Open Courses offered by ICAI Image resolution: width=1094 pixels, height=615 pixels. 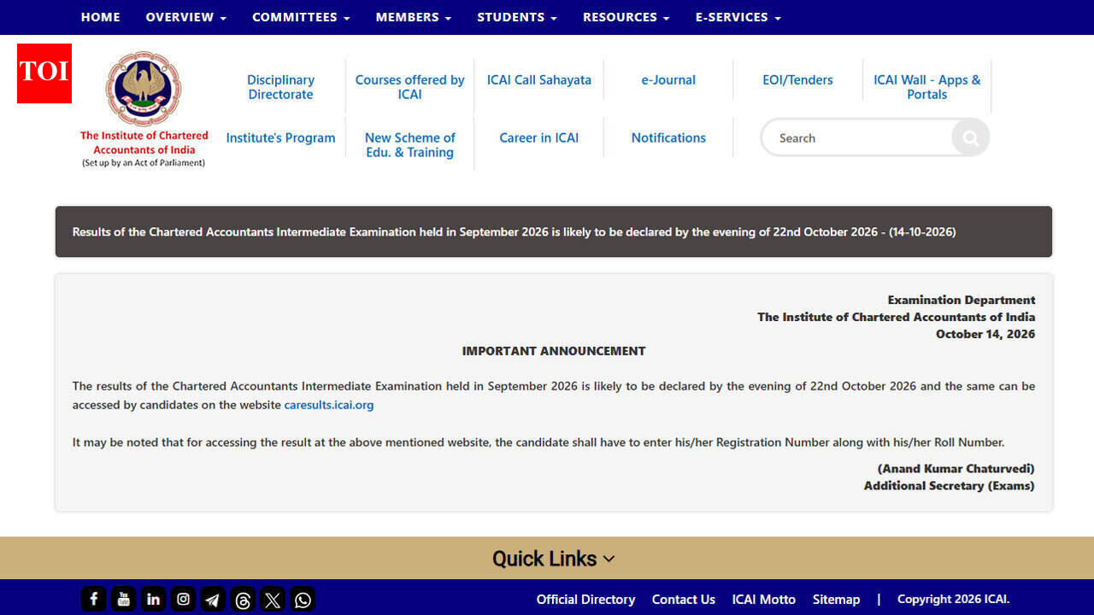(x=409, y=87)
